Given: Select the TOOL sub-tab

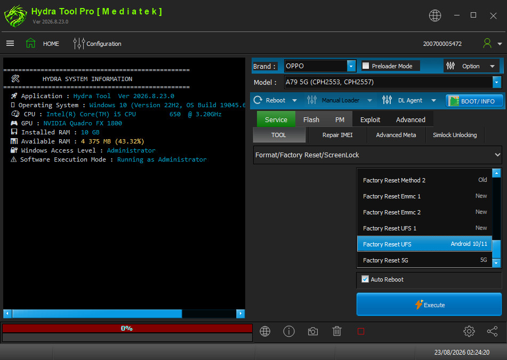Looking at the screenshot, I should click(x=279, y=135).
